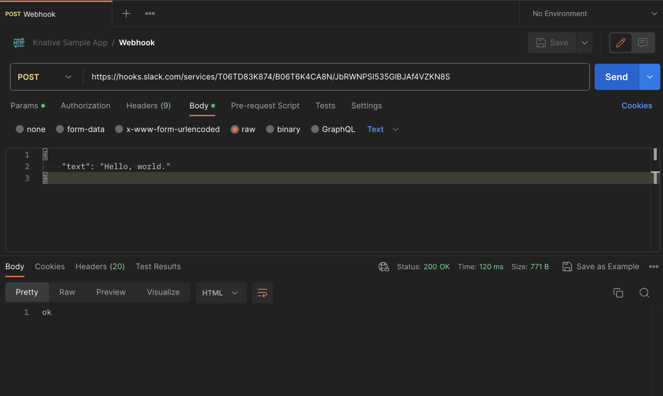The image size is (663, 396).
Task: Click the response search magnifier icon
Action: pyautogui.click(x=644, y=293)
